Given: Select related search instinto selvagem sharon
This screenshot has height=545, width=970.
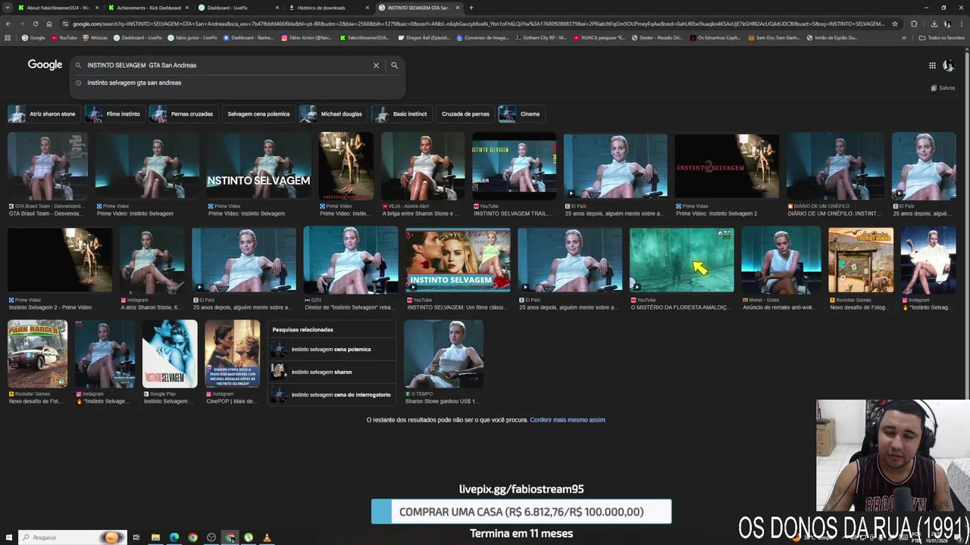Looking at the screenshot, I should click(332, 372).
